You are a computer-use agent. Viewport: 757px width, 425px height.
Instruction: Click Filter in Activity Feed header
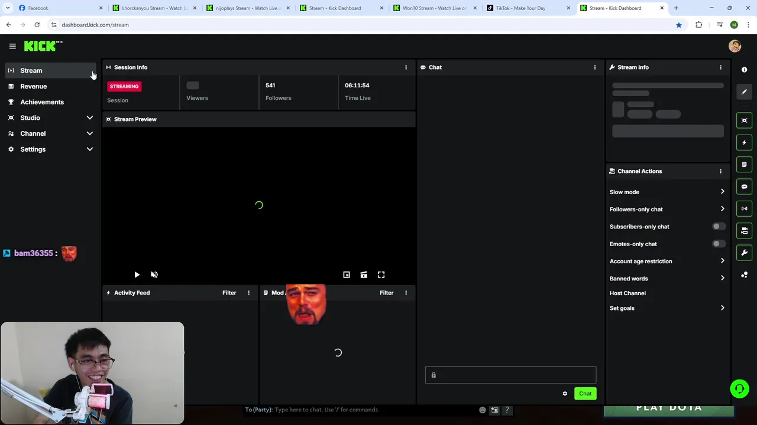(229, 293)
